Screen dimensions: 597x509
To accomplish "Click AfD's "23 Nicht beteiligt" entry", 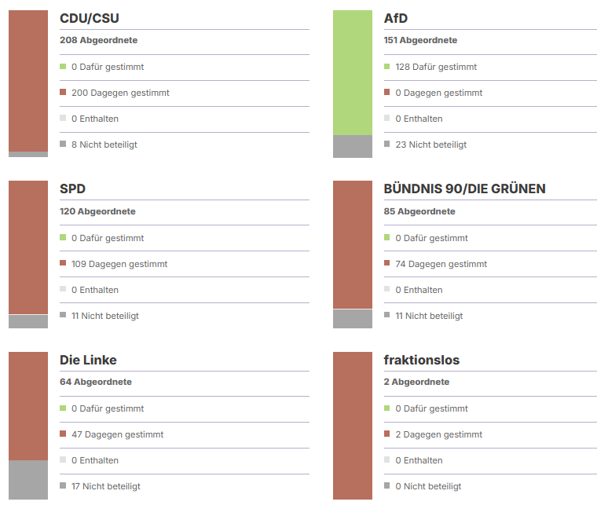I will tap(430, 145).
